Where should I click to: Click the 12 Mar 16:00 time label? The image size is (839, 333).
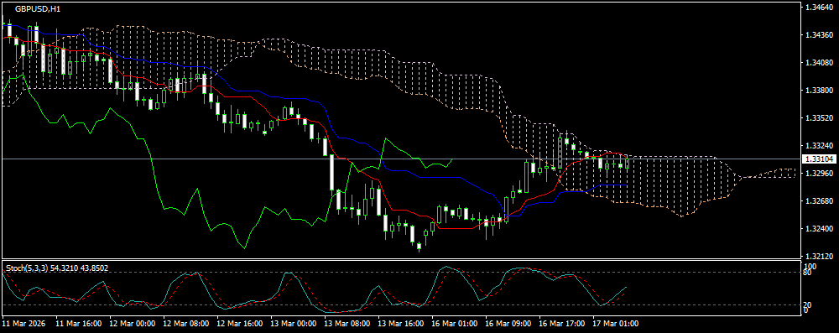click(x=240, y=324)
